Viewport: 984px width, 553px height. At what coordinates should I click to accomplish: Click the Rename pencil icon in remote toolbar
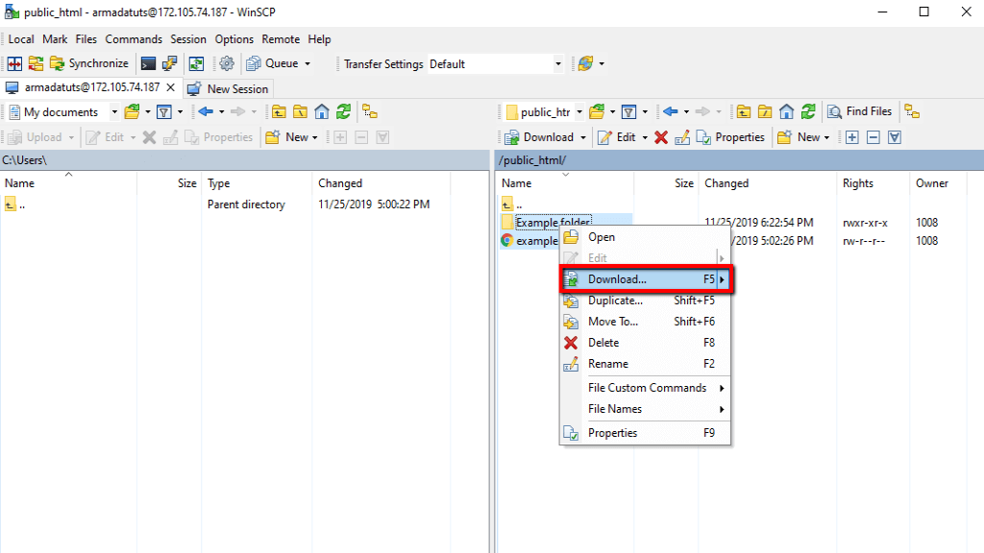(x=682, y=137)
